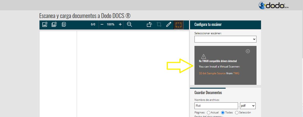Click the Configura tu escáner header
This screenshot has width=303, height=117.
coord(225,25)
